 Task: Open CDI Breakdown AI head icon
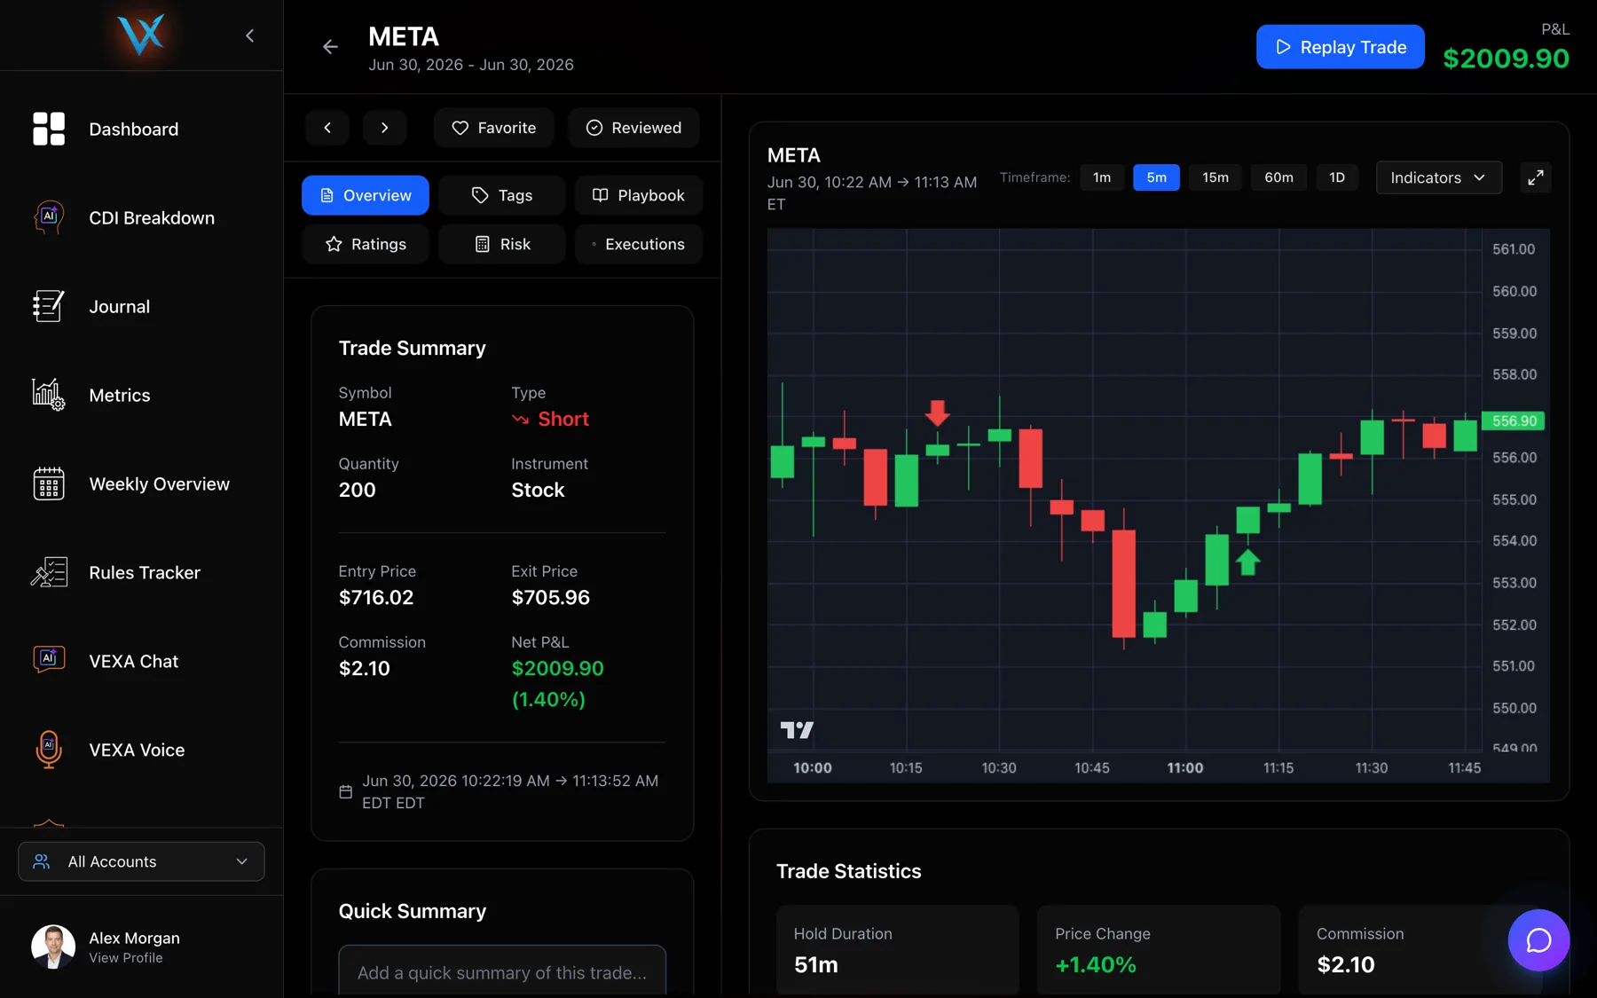(49, 217)
